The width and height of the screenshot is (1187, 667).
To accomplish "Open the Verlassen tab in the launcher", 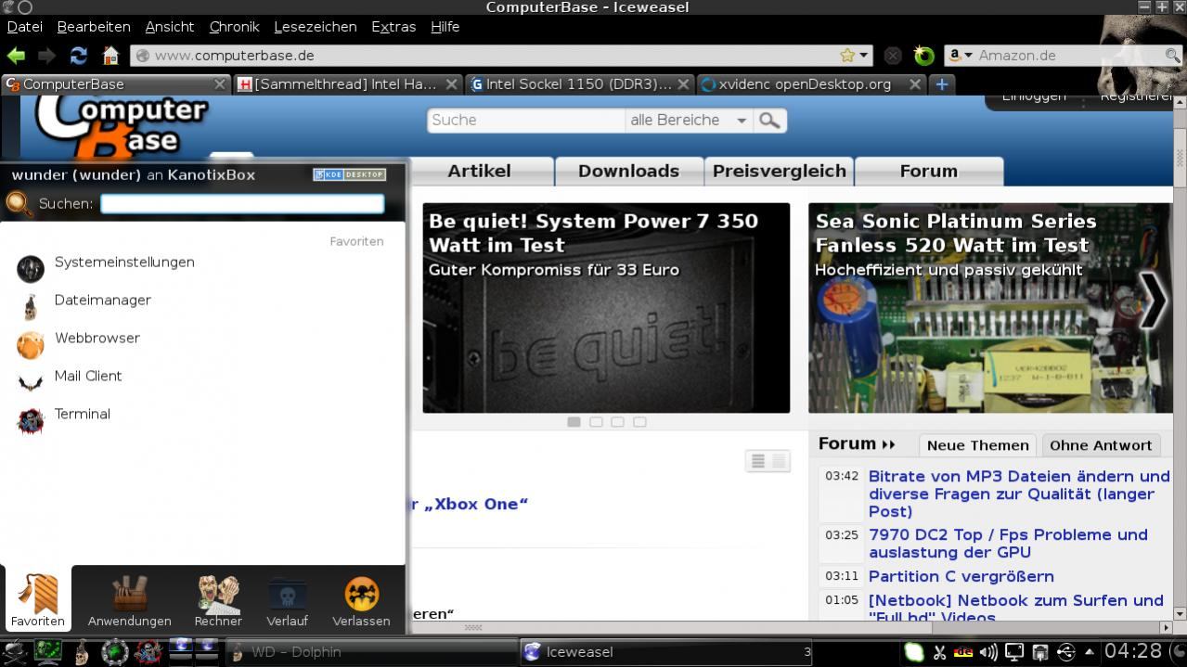I will (x=361, y=600).
